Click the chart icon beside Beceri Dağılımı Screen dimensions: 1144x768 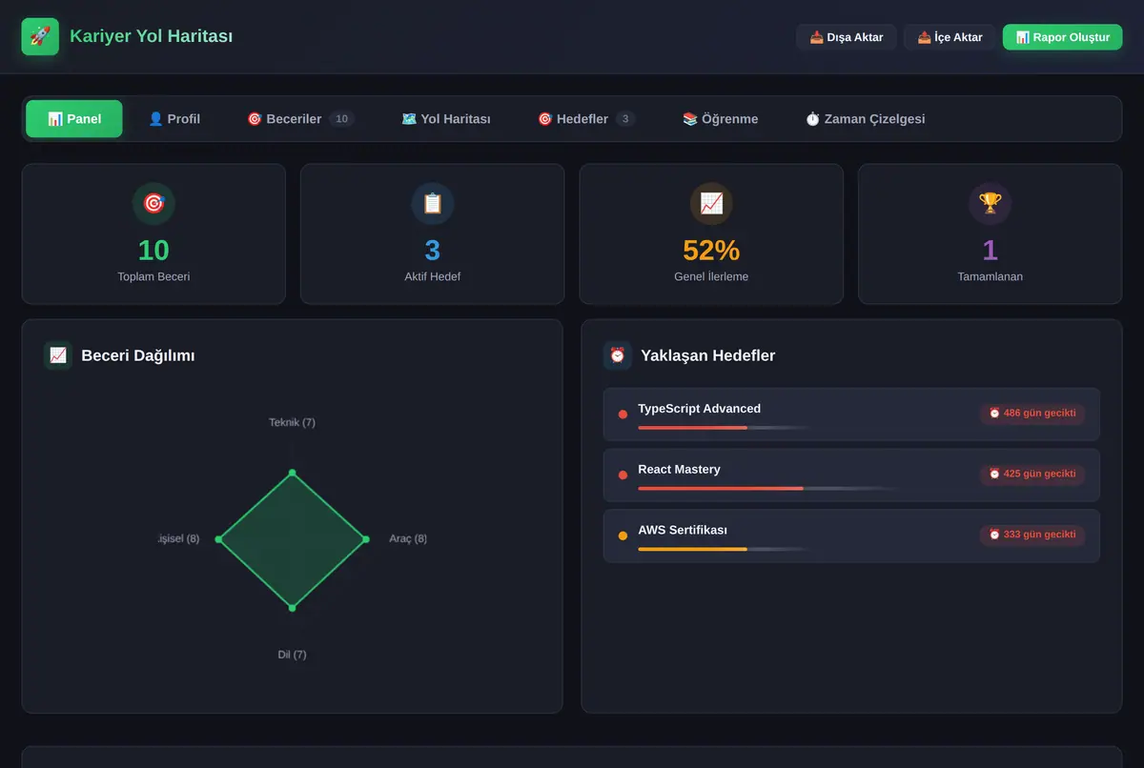(58, 355)
